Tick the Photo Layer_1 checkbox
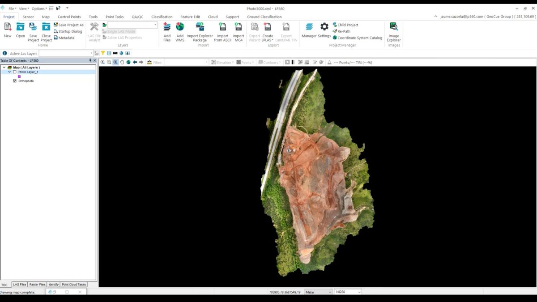 point(15,72)
